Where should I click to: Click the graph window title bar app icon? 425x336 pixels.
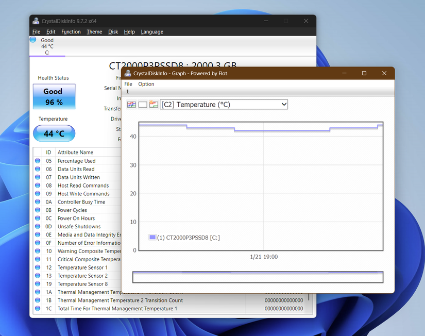127,73
